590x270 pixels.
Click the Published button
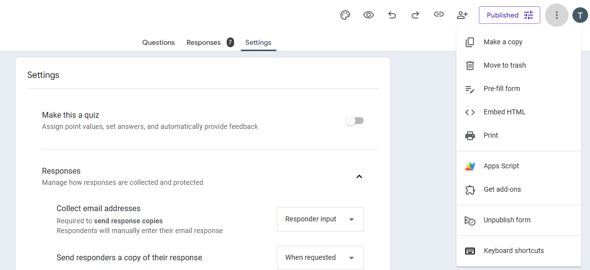tap(510, 15)
